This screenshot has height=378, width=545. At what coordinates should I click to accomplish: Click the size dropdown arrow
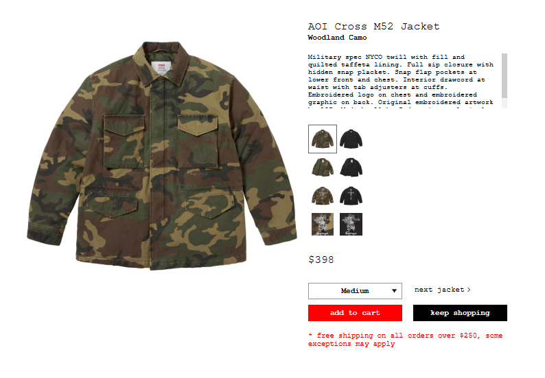[x=394, y=291]
